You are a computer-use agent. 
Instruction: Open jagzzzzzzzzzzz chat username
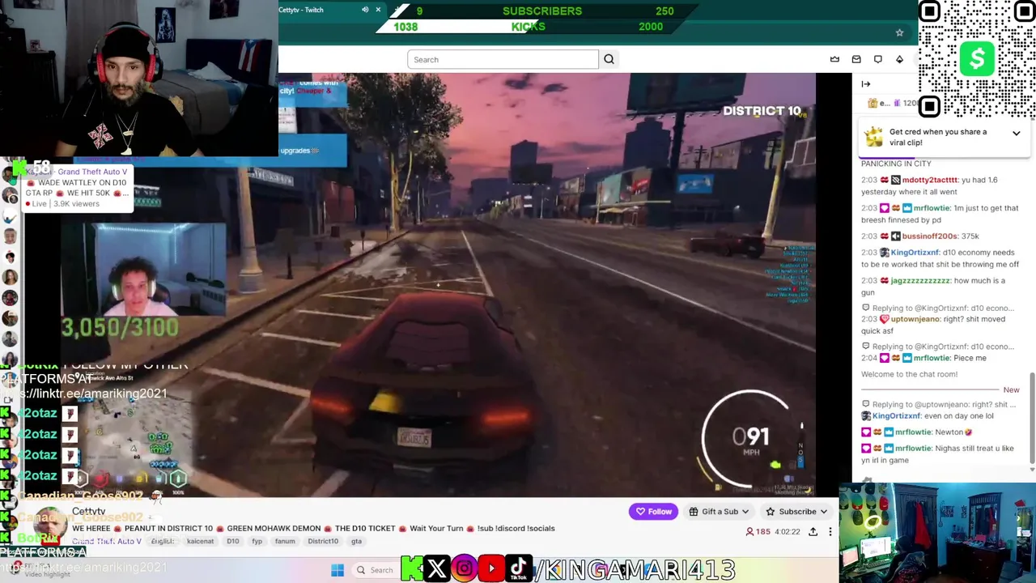(x=920, y=281)
